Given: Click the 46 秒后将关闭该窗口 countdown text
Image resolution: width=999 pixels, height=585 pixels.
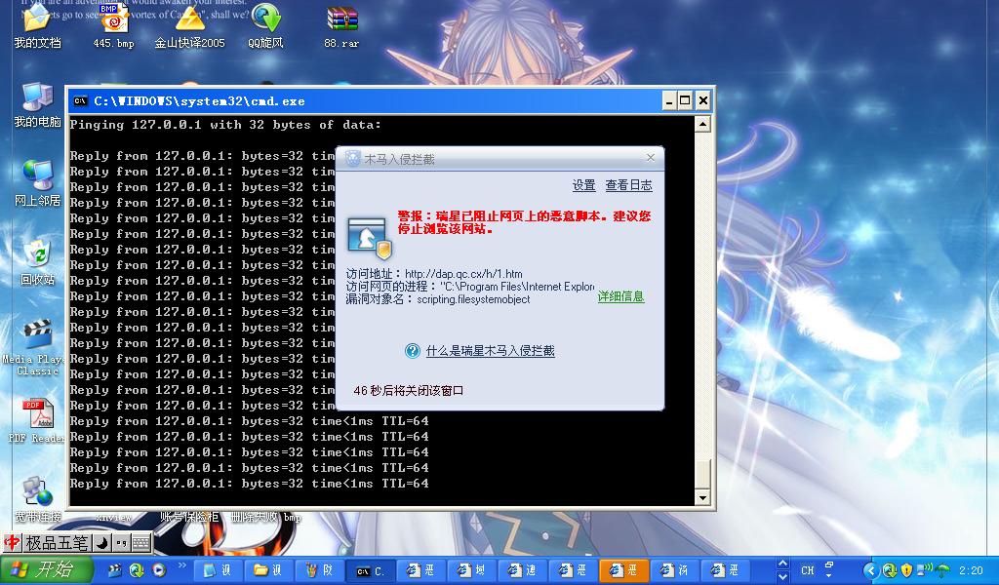Looking at the screenshot, I should click(x=409, y=390).
